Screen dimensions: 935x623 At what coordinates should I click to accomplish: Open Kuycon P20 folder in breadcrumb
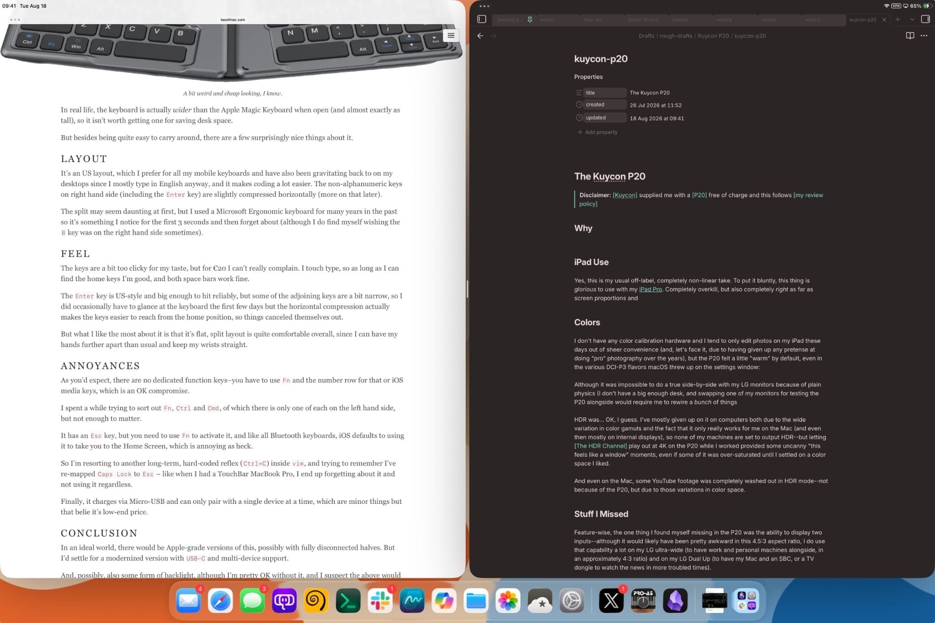pyautogui.click(x=713, y=36)
